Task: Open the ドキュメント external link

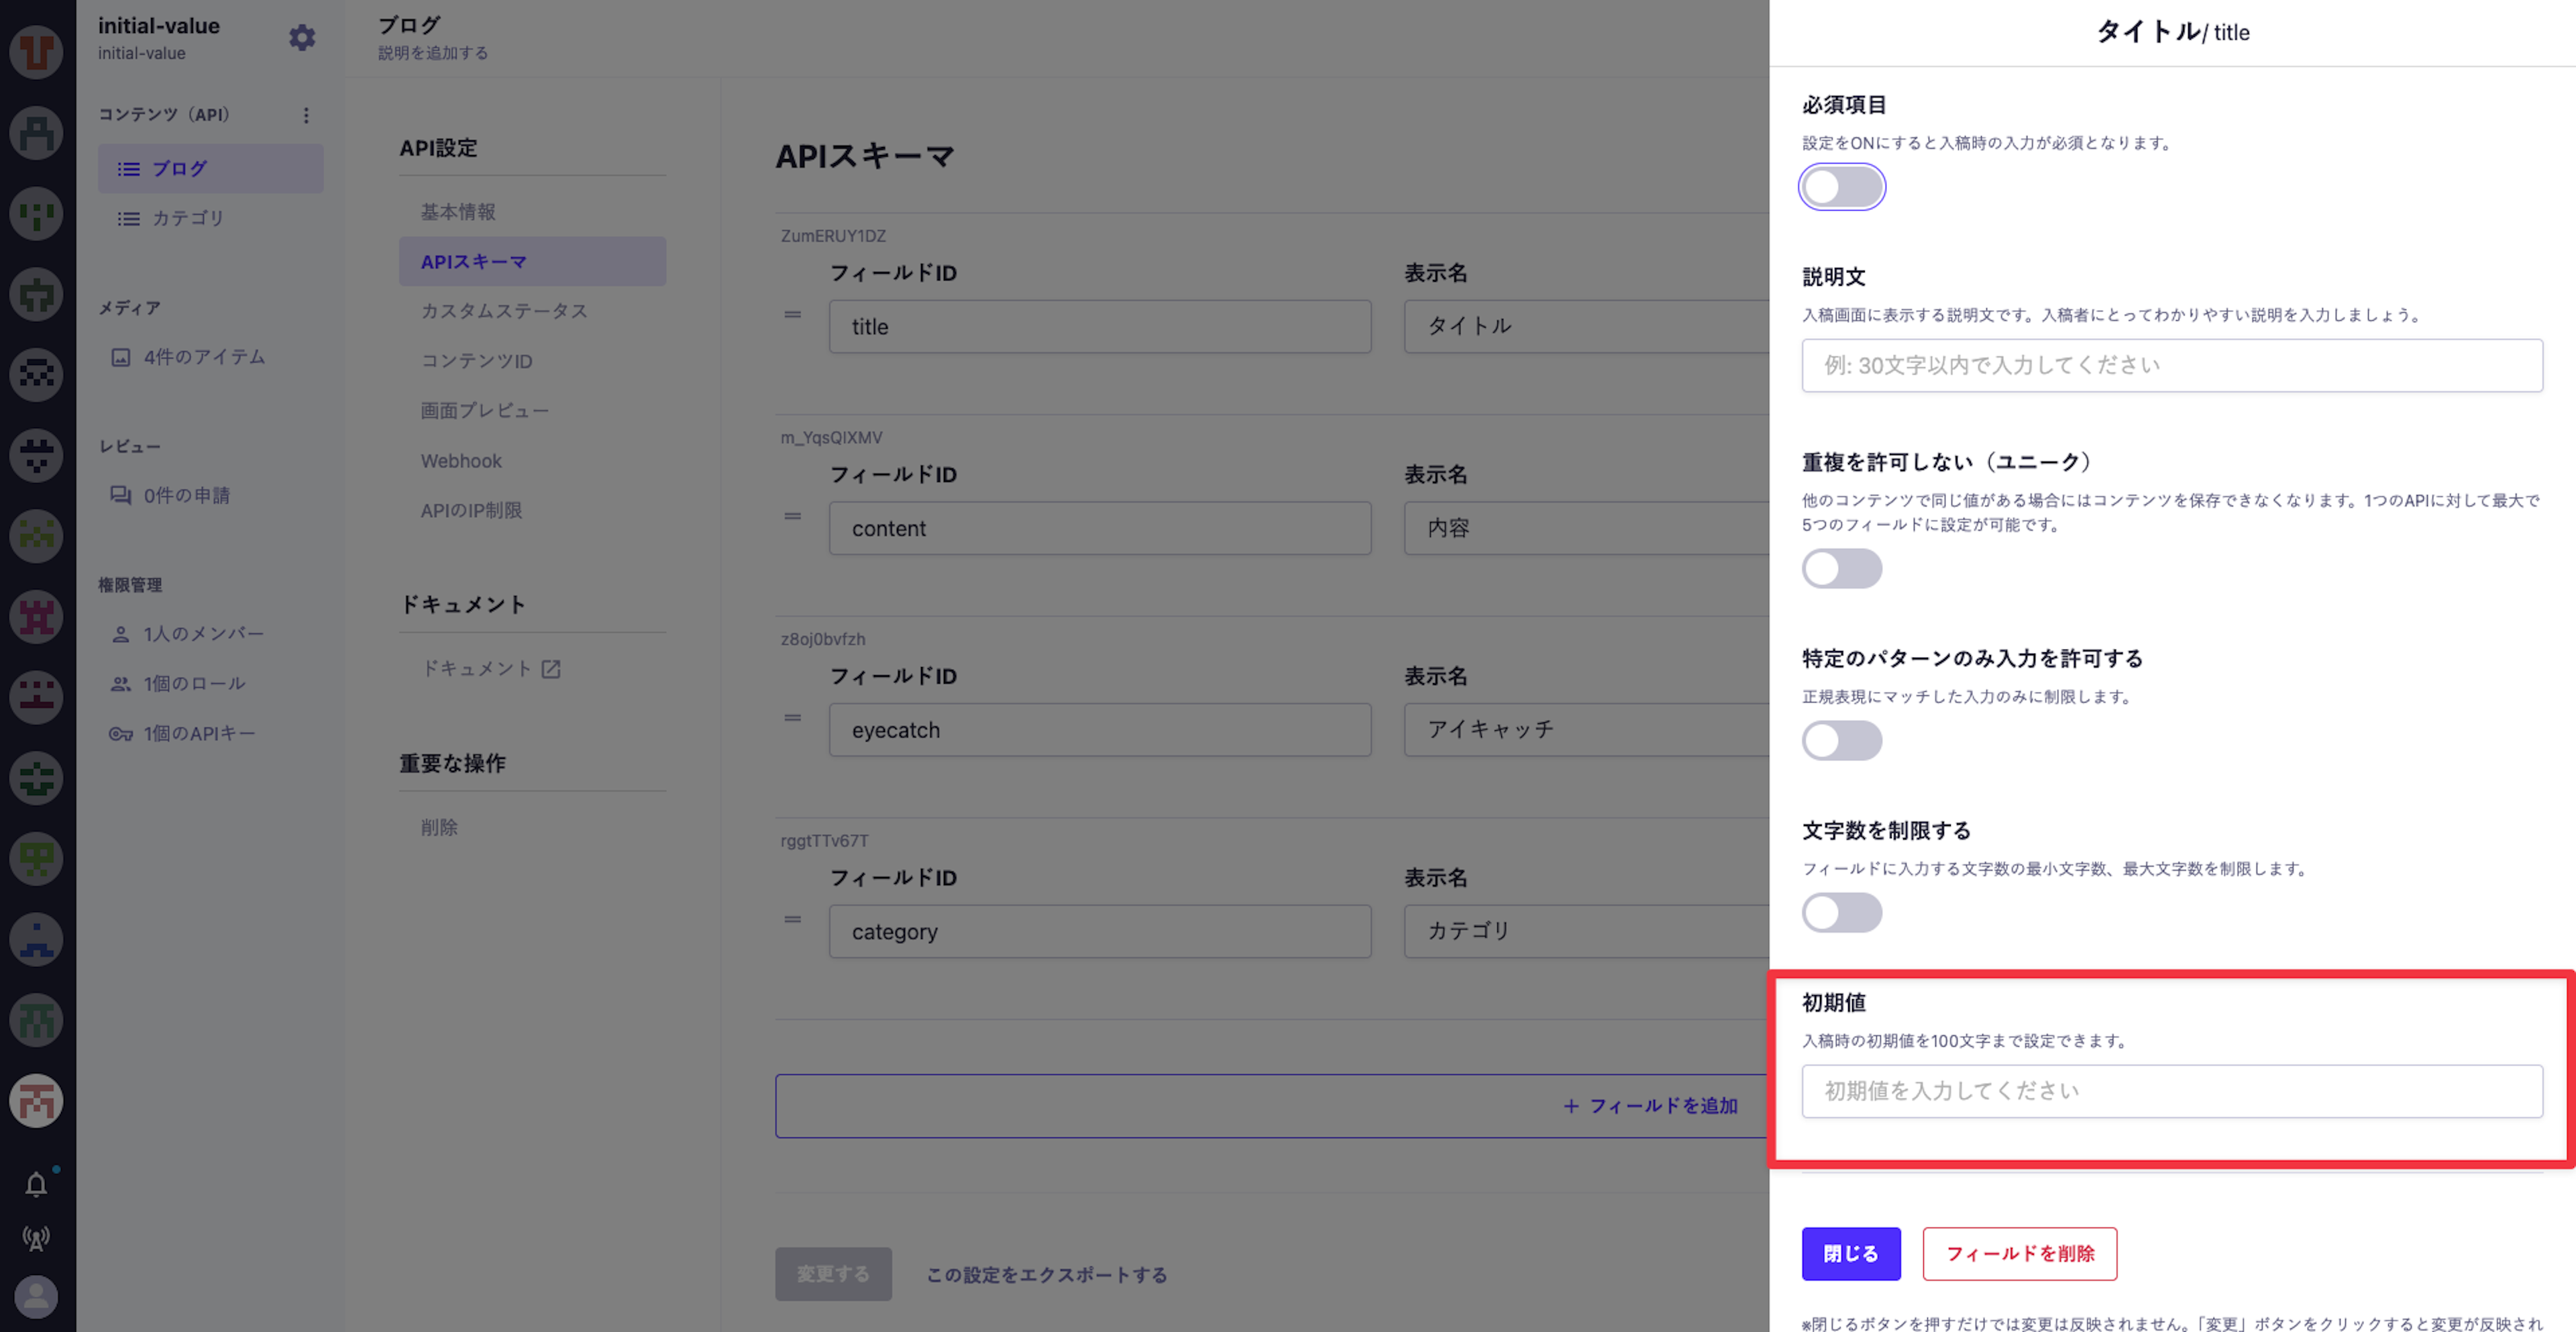Action: (x=491, y=669)
